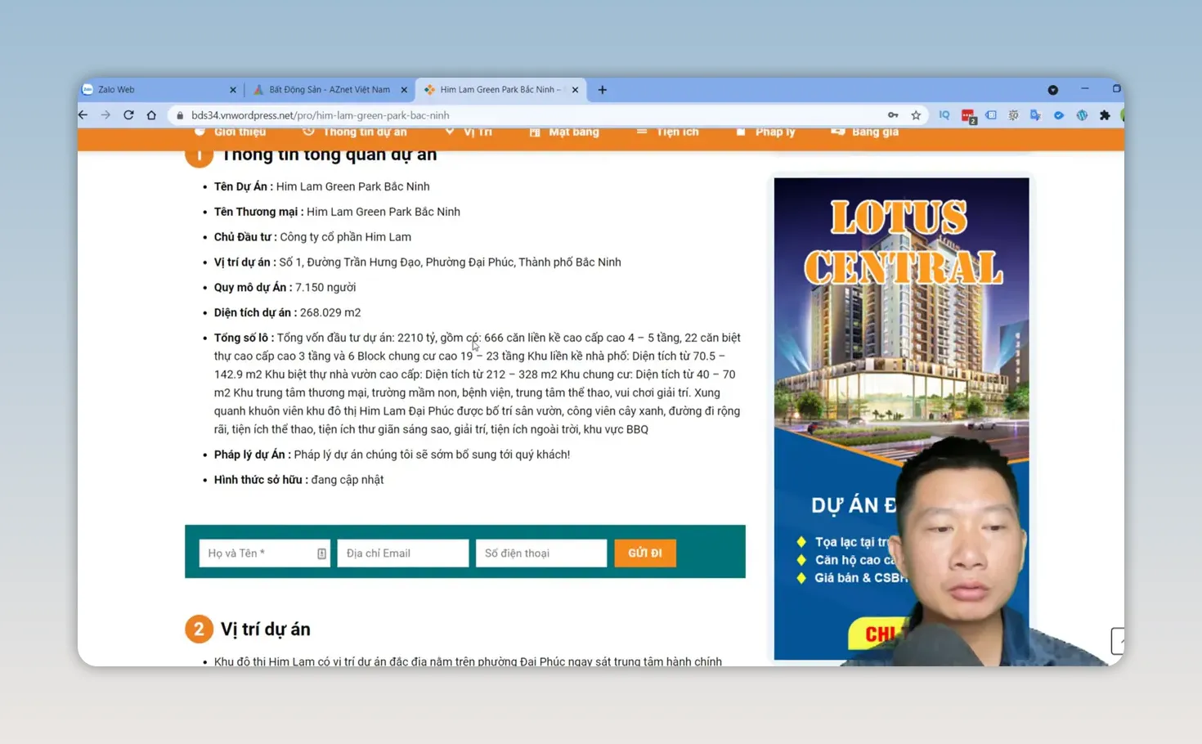
Task: Open the Google Translate extension
Action: tap(1036, 115)
